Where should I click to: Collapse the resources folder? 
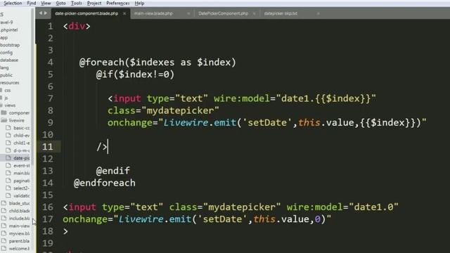coord(10,83)
